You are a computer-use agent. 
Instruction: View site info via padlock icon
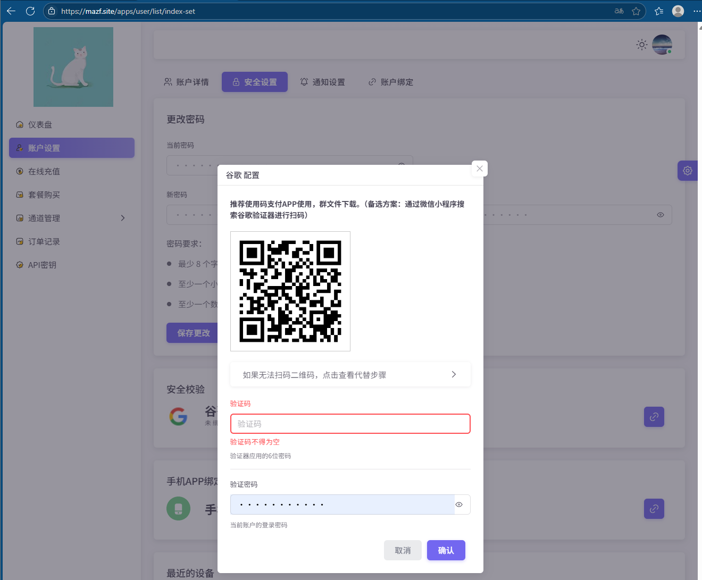[52, 11]
